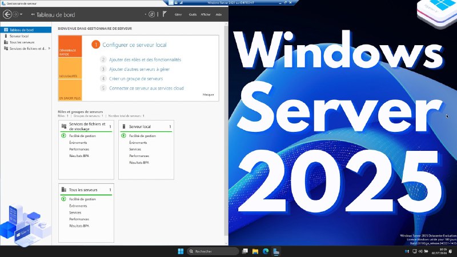Image resolution: width=457 pixels, height=257 pixels.
Task: Click Résultats BPA in Tous les serveurs tile
Action: 79,226
